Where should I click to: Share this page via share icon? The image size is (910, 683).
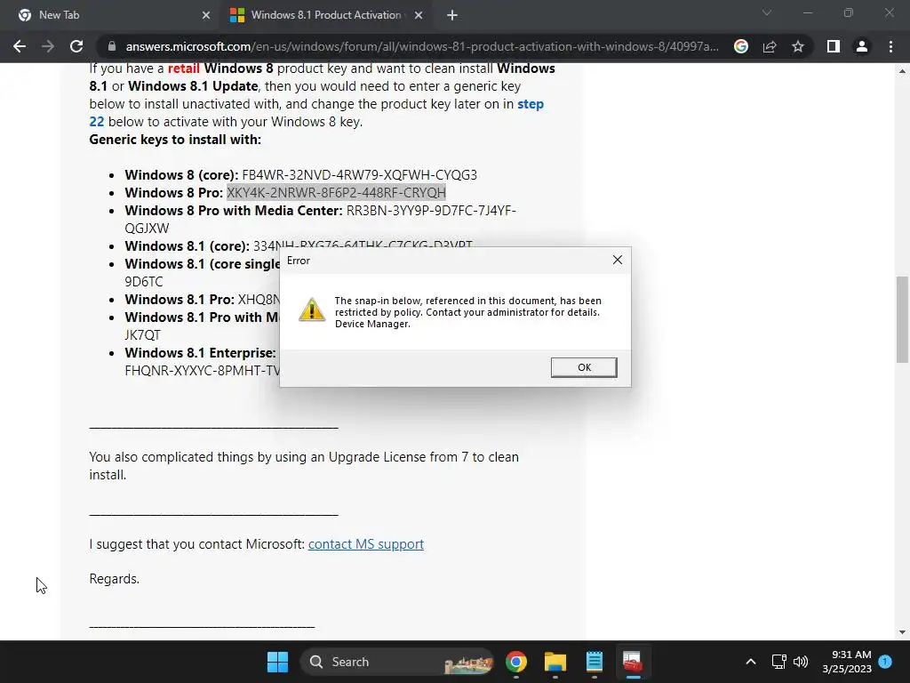coord(770,46)
